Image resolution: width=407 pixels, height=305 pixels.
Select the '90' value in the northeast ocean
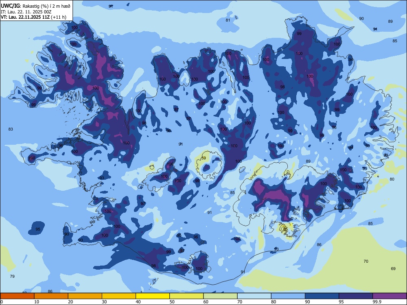[x=361, y=19]
